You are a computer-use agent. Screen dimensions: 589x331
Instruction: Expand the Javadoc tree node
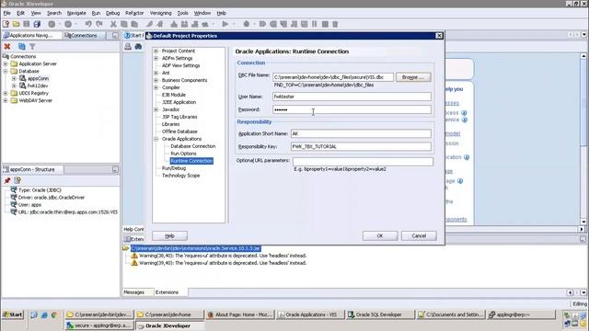(x=156, y=109)
